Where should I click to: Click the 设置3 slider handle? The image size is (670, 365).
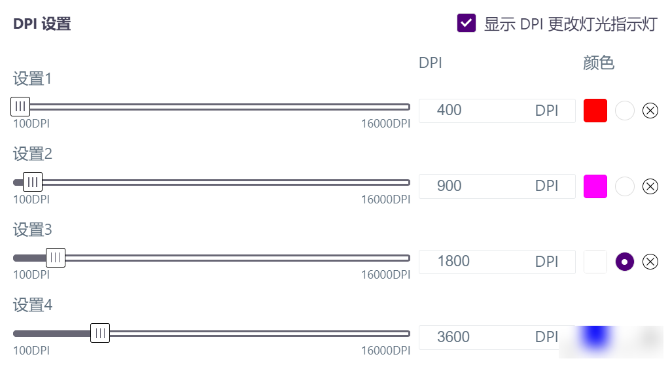click(56, 258)
